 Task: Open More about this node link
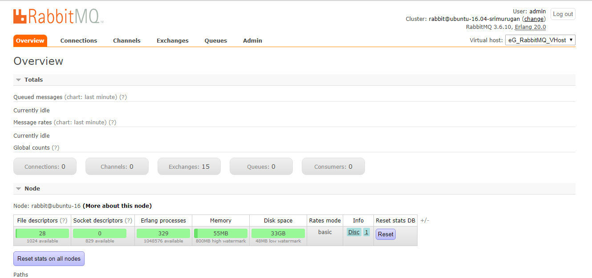[x=117, y=206]
